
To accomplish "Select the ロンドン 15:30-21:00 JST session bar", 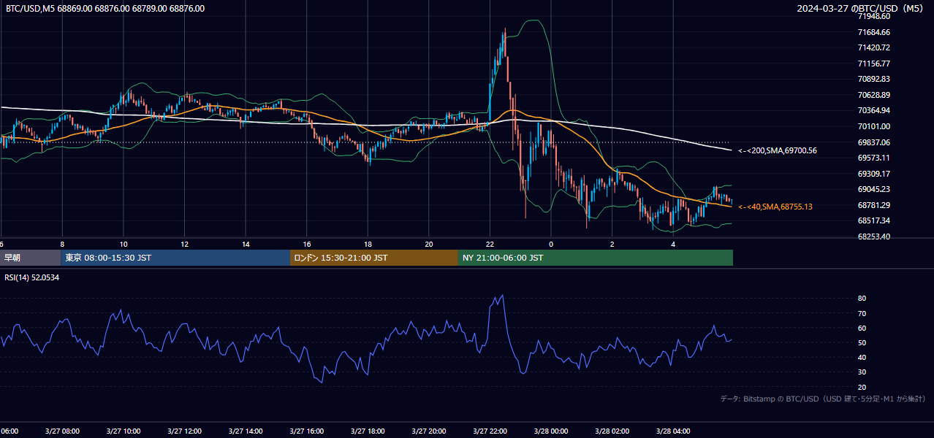I will [374, 258].
